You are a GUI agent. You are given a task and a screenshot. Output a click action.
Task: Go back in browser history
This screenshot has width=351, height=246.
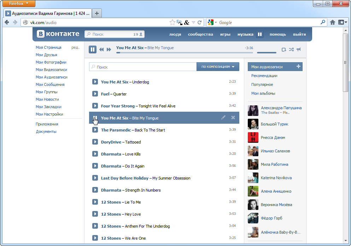pyautogui.click(x=7, y=22)
